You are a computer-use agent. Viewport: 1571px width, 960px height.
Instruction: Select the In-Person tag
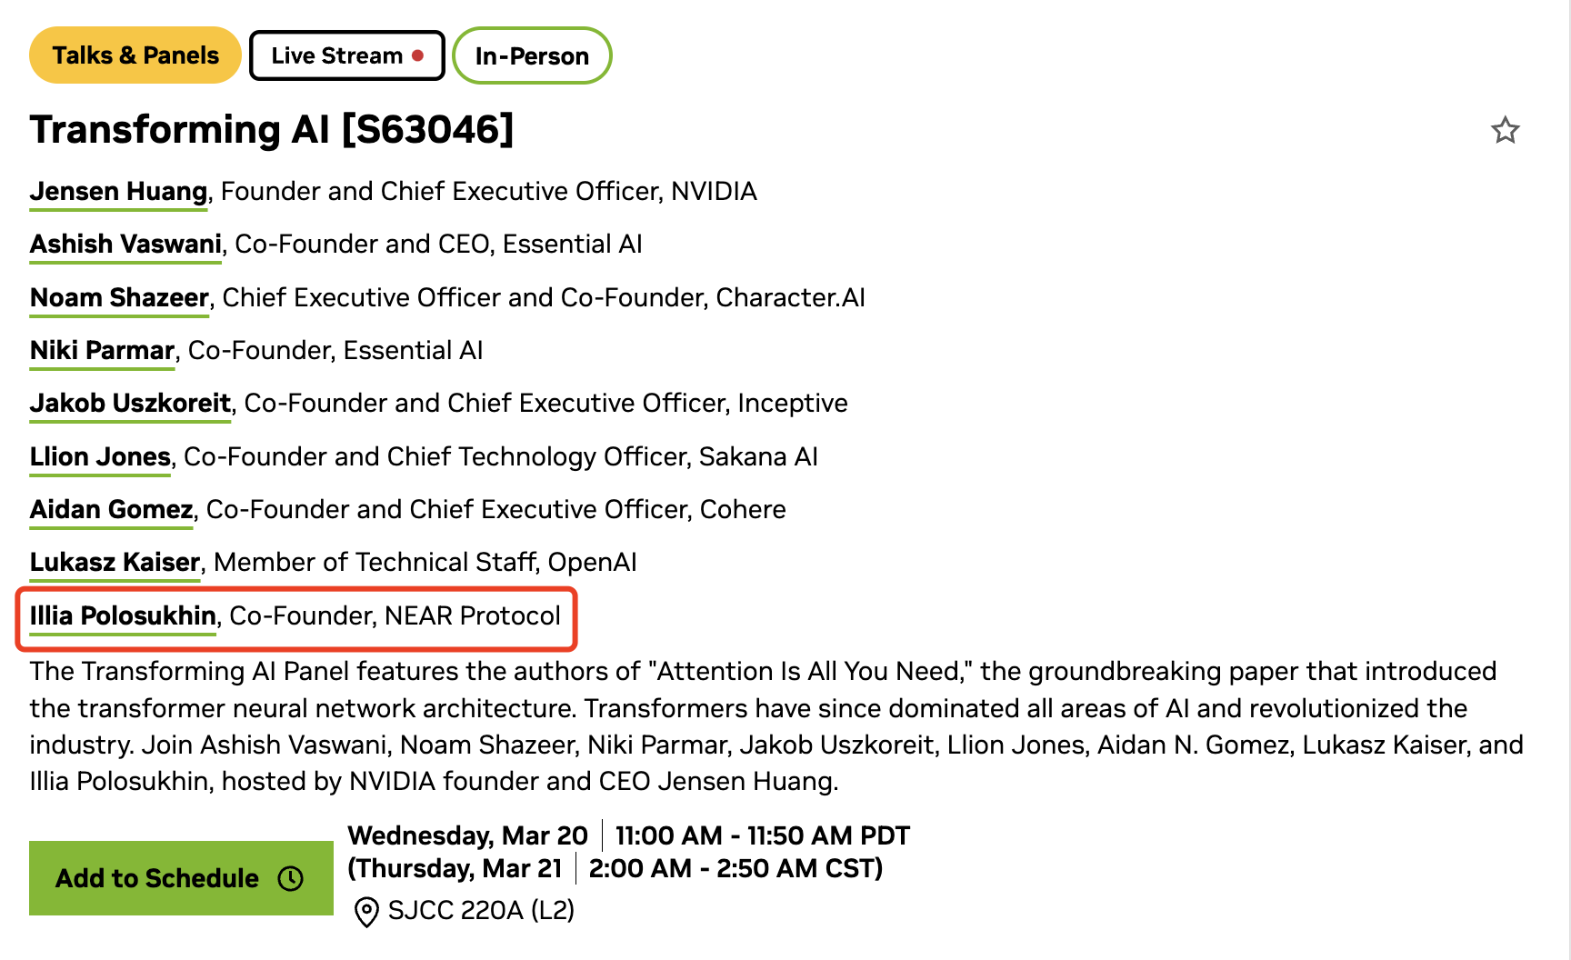click(x=532, y=55)
